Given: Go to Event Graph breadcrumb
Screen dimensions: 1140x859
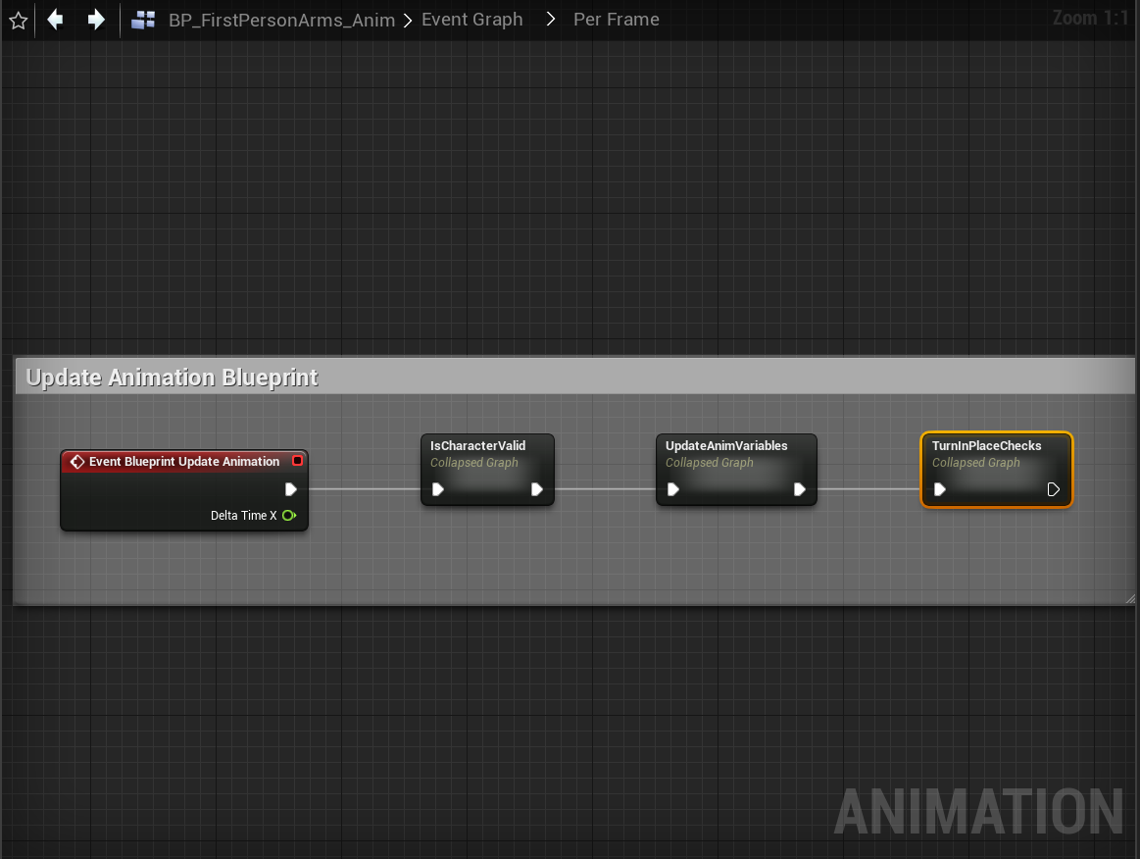Looking at the screenshot, I should click(471, 20).
